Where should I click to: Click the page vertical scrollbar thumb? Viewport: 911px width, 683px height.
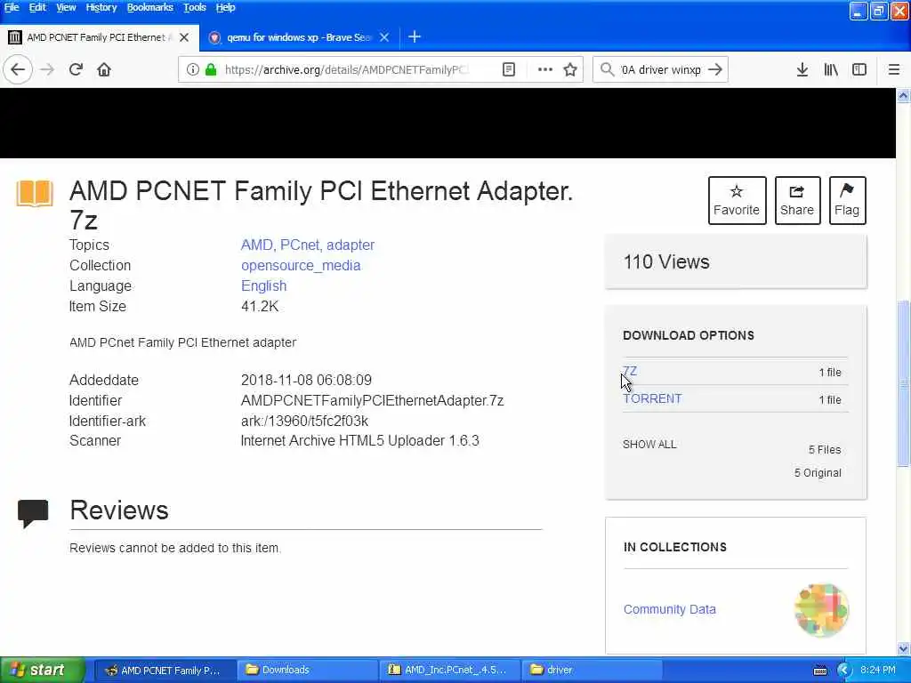[x=903, y=382]
